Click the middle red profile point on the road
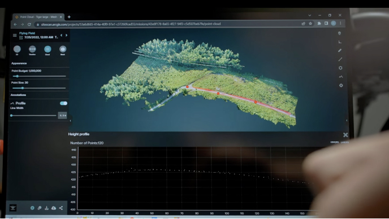This screenshot has width=389, height=219. [x=218, y=93]
